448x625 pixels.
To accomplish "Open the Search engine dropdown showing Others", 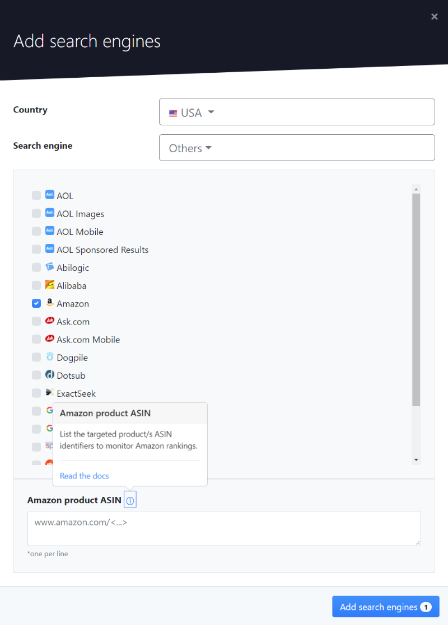I will click(297, 148).
